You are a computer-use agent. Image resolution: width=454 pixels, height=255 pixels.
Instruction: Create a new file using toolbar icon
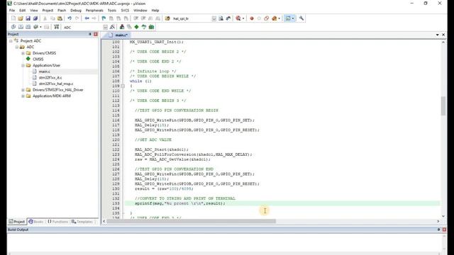point(13,18)
